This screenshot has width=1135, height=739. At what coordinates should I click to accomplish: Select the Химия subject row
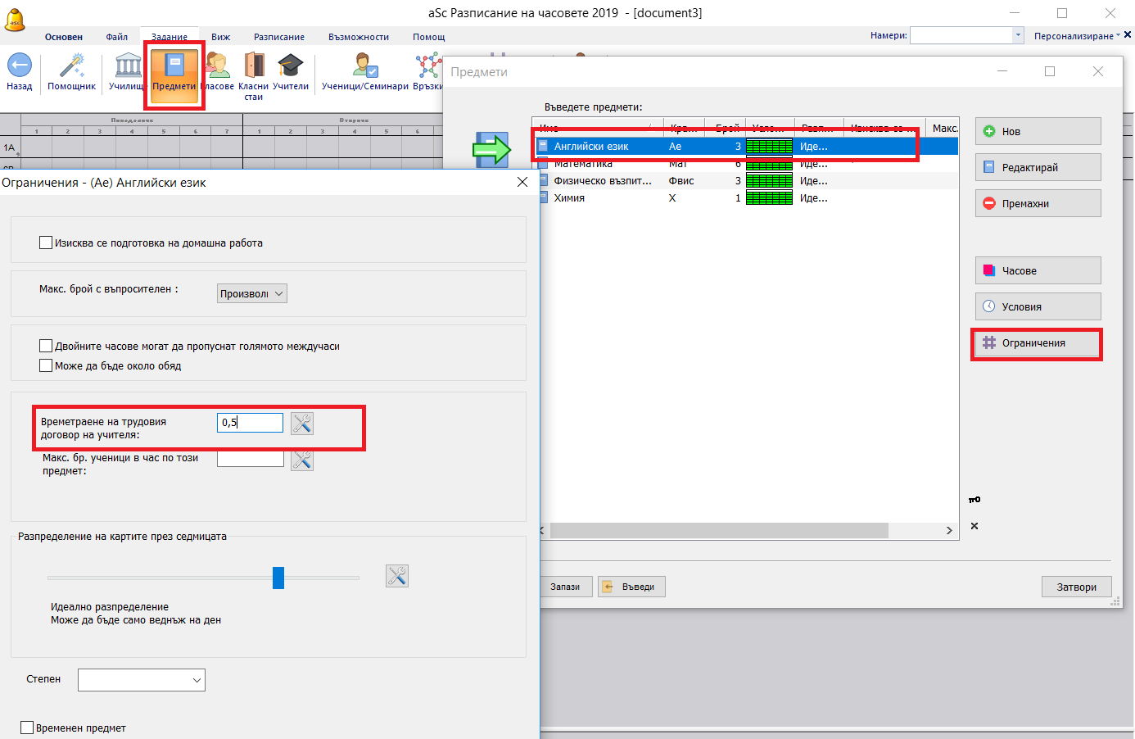569,198
